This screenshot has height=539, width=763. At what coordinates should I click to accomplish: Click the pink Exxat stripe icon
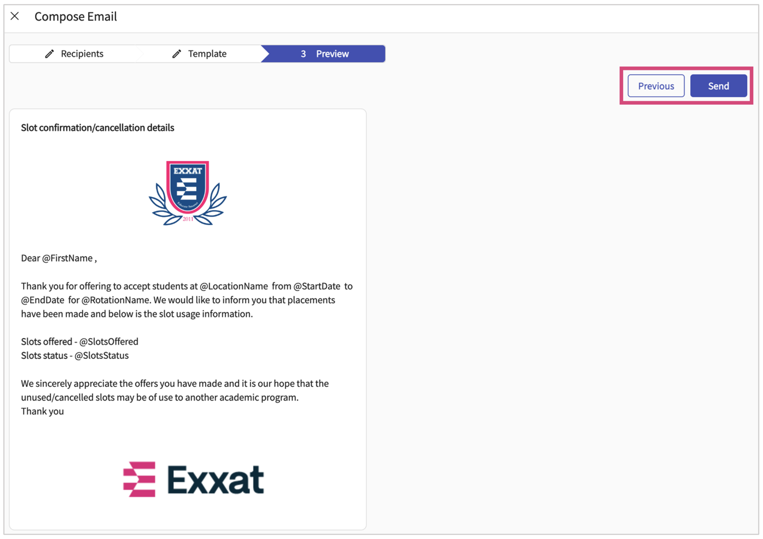139,479
